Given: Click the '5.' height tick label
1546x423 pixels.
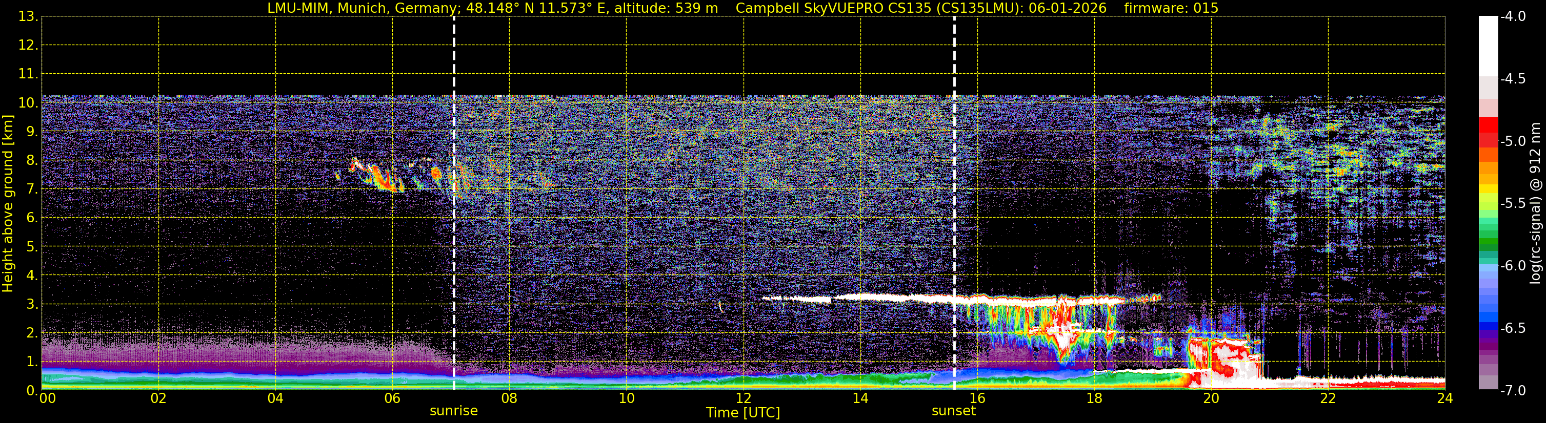Looking at the screenshot, I should point(32,247).
